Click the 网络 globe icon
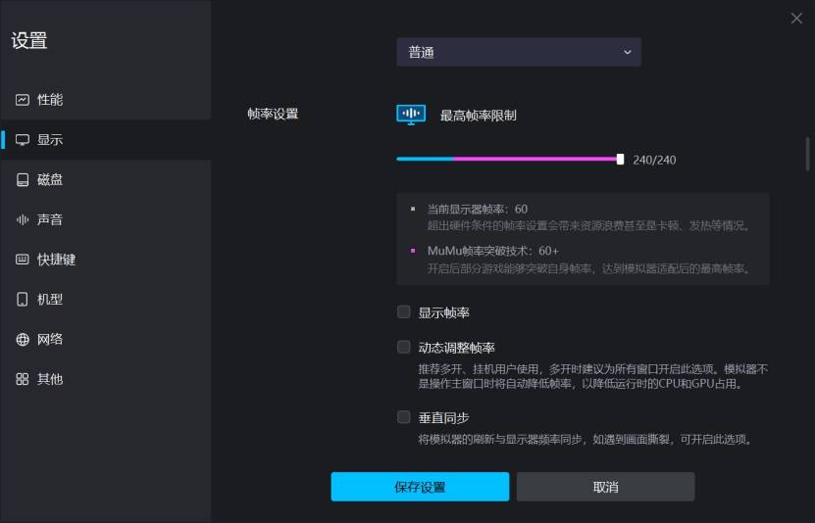The image size is (815, 523). pyautogui.click(x=23, y=339)
